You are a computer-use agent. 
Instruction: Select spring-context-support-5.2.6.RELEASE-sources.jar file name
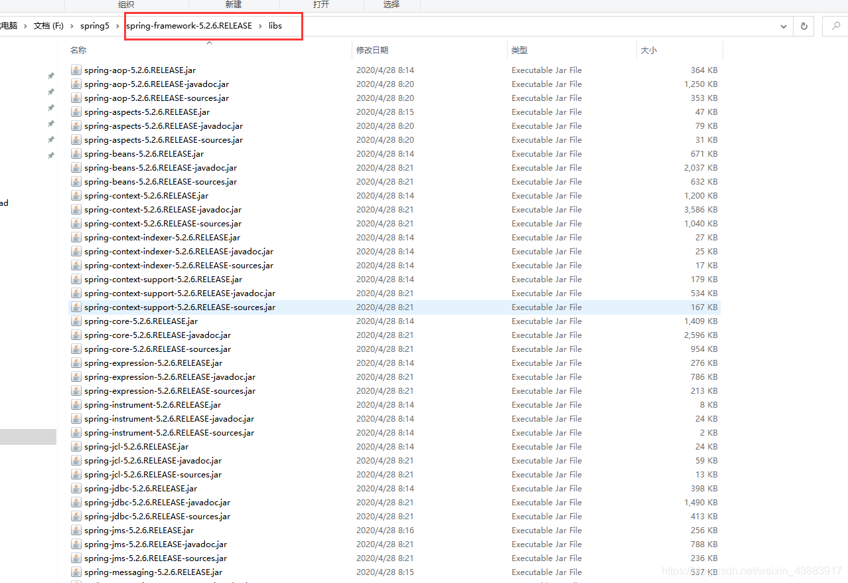coord(180,307)
